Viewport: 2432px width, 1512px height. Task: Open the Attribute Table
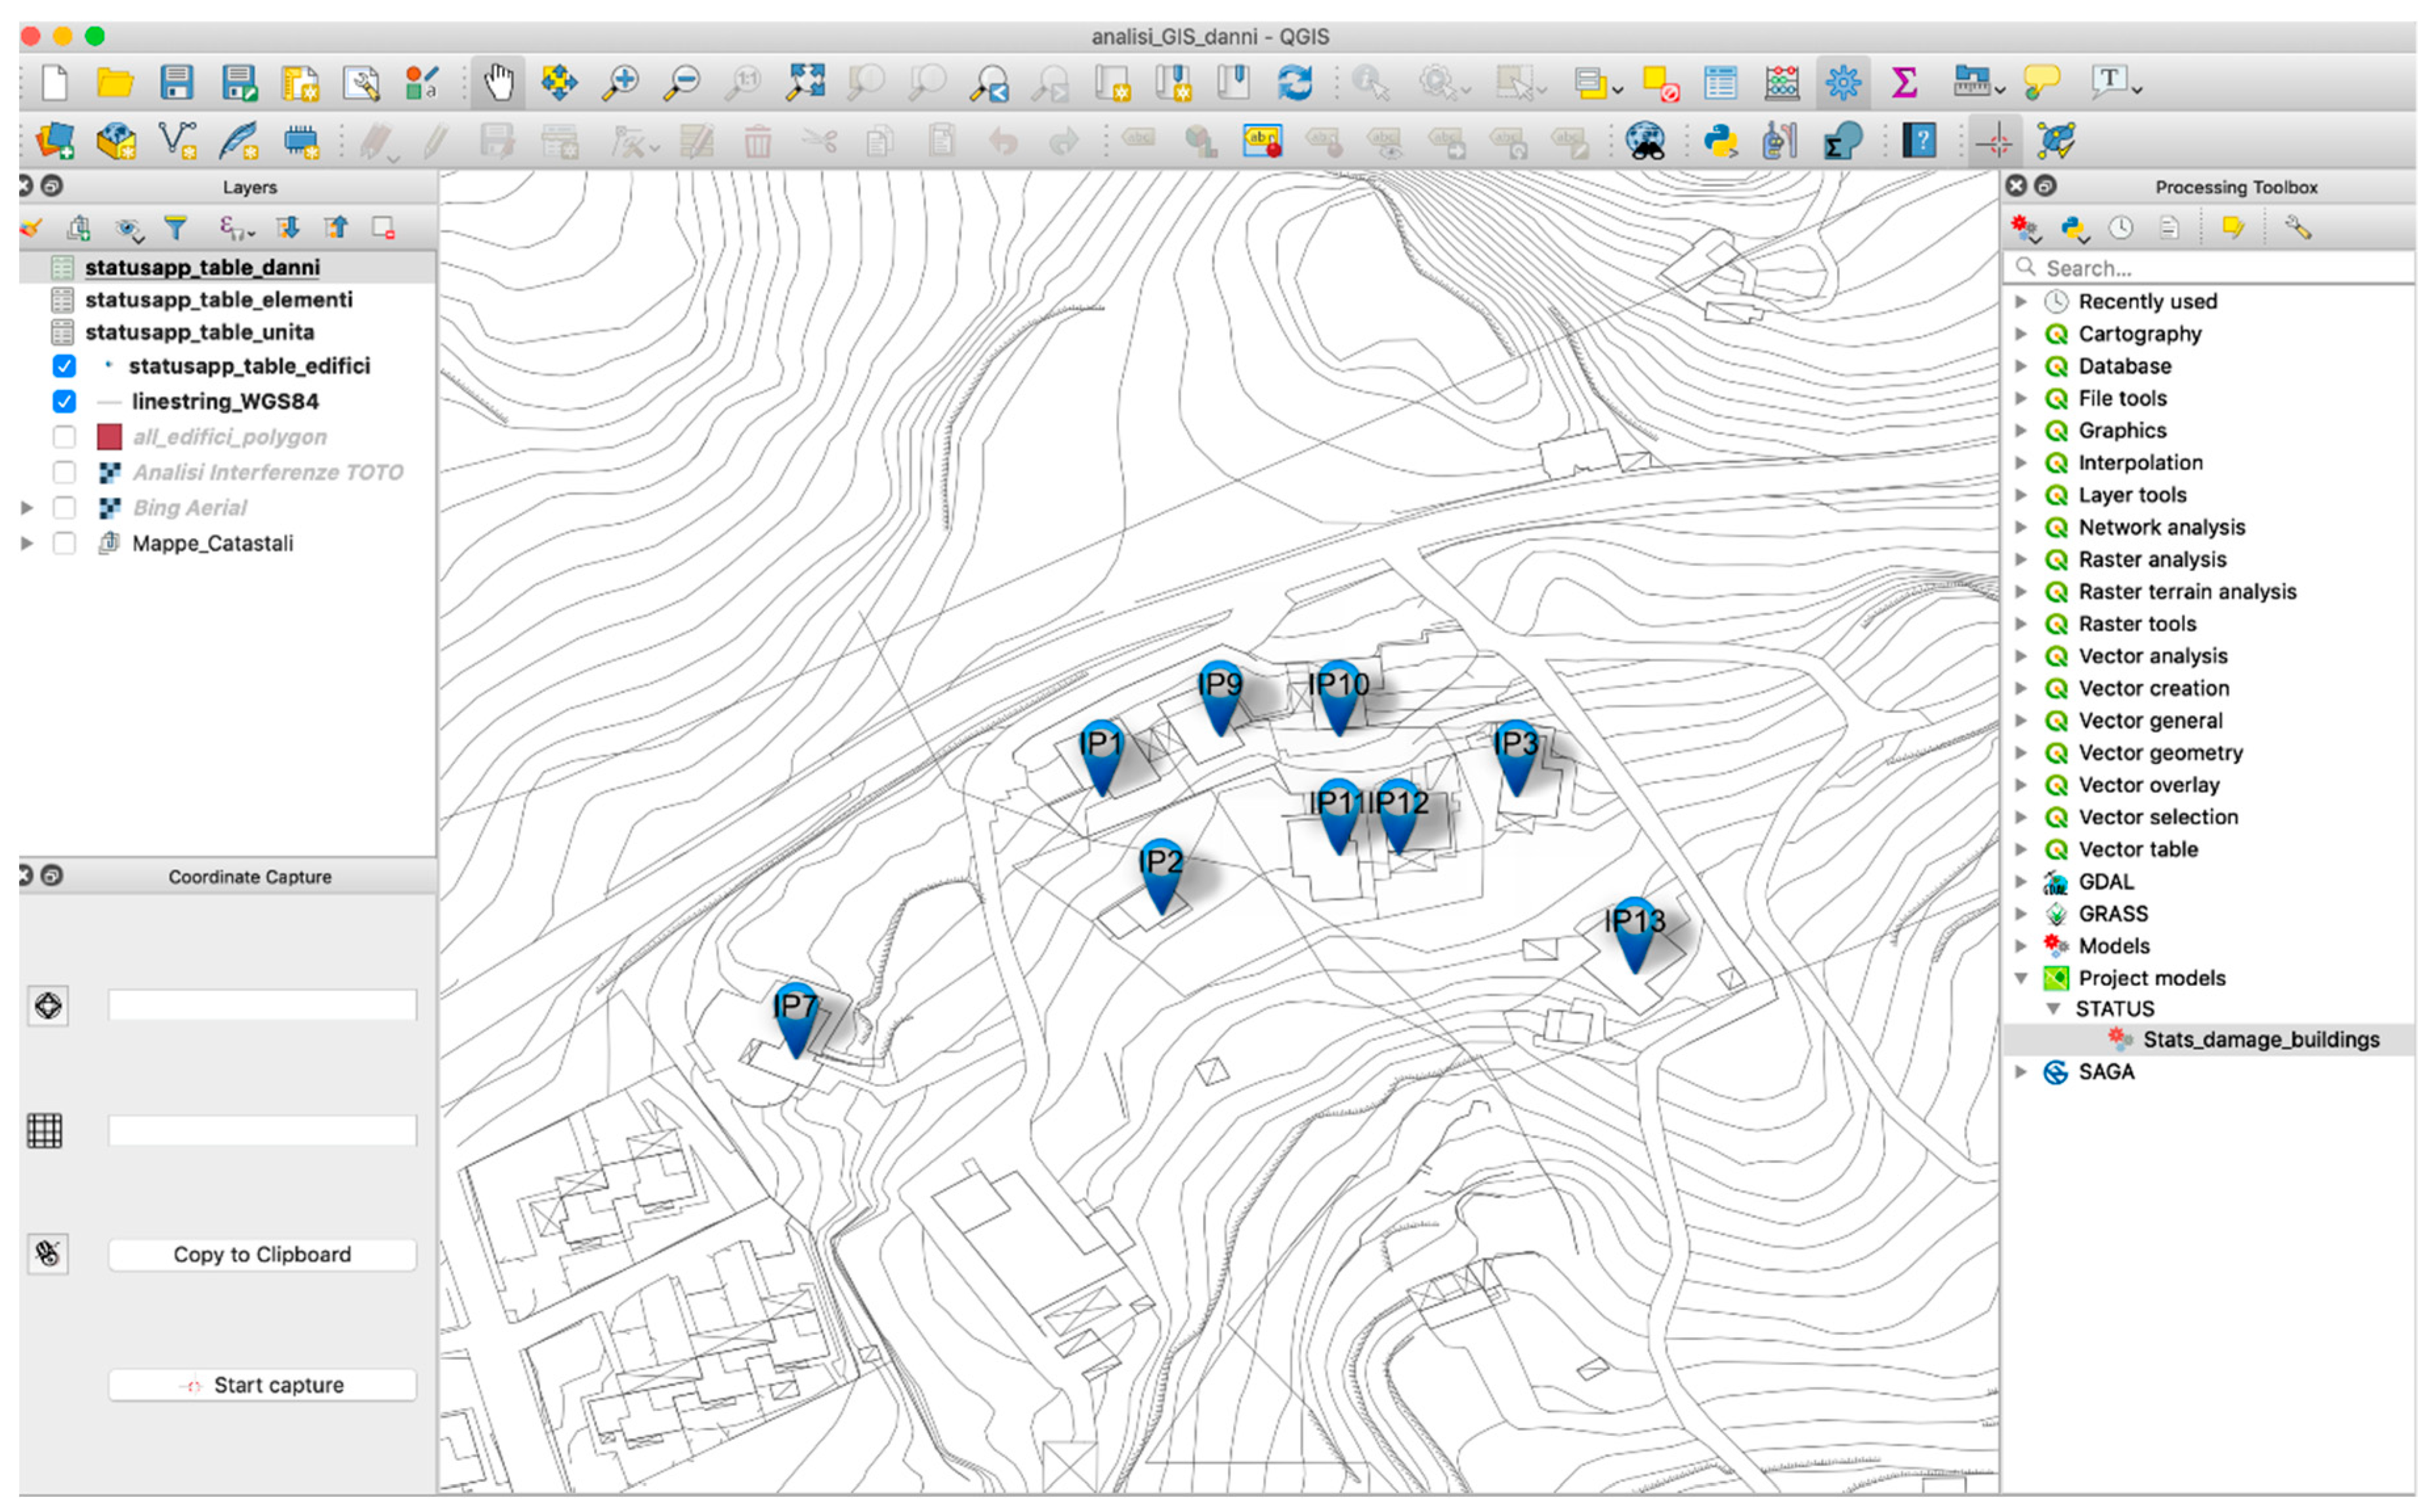(x=1722, y=83)
